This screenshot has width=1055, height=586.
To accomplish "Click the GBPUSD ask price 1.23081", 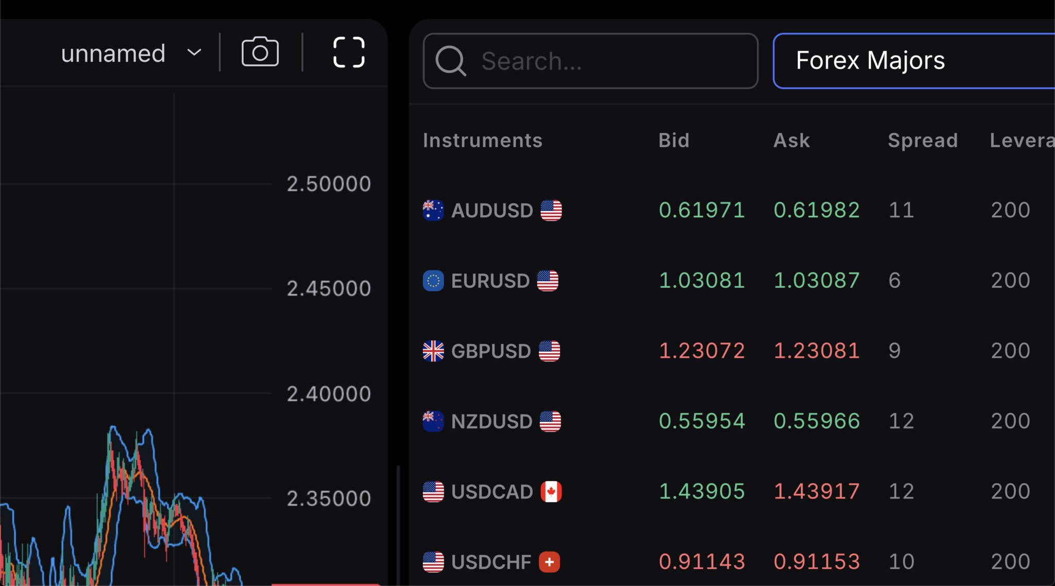I will pyautogui.click(x=816, y=351).
